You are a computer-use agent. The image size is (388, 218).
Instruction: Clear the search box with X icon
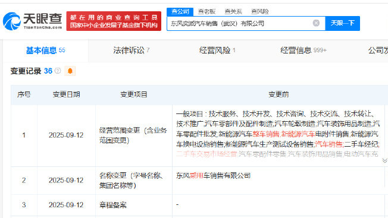coord(316,23)
